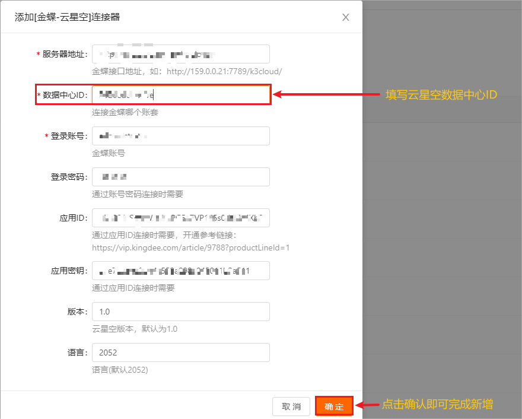The height and width of the screenshot is (419, 522).
Task: Click the 语言 field showing 2052
Action: click(180, 353)
